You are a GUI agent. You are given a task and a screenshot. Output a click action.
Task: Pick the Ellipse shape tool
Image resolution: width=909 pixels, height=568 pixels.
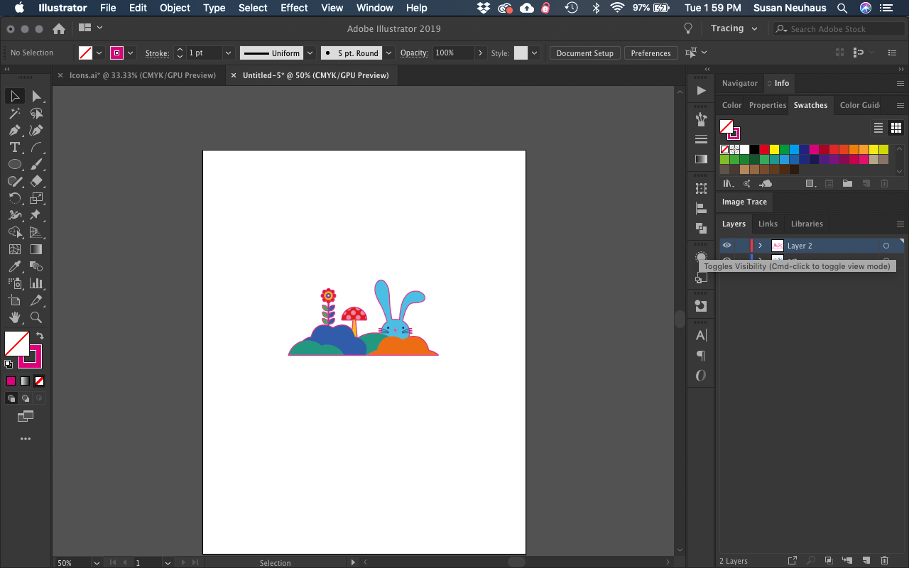(14, 164)
